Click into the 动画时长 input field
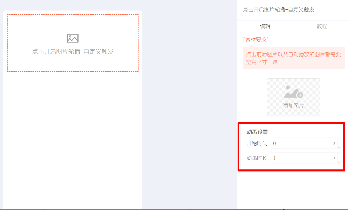 click(x=304, y=158)
